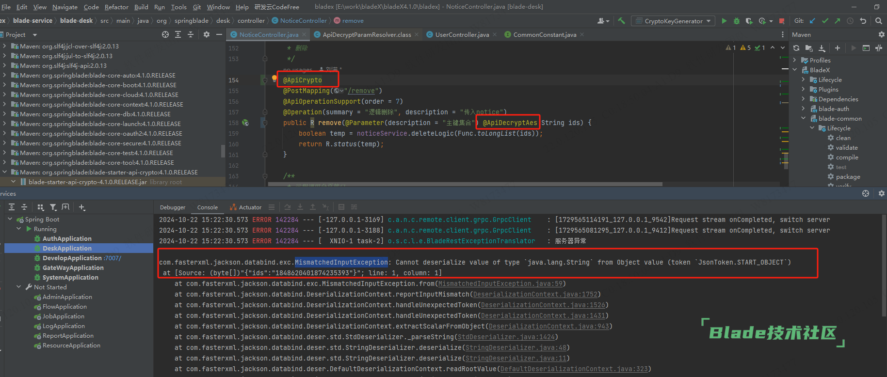Go to next highlighted error arrow

782,47
